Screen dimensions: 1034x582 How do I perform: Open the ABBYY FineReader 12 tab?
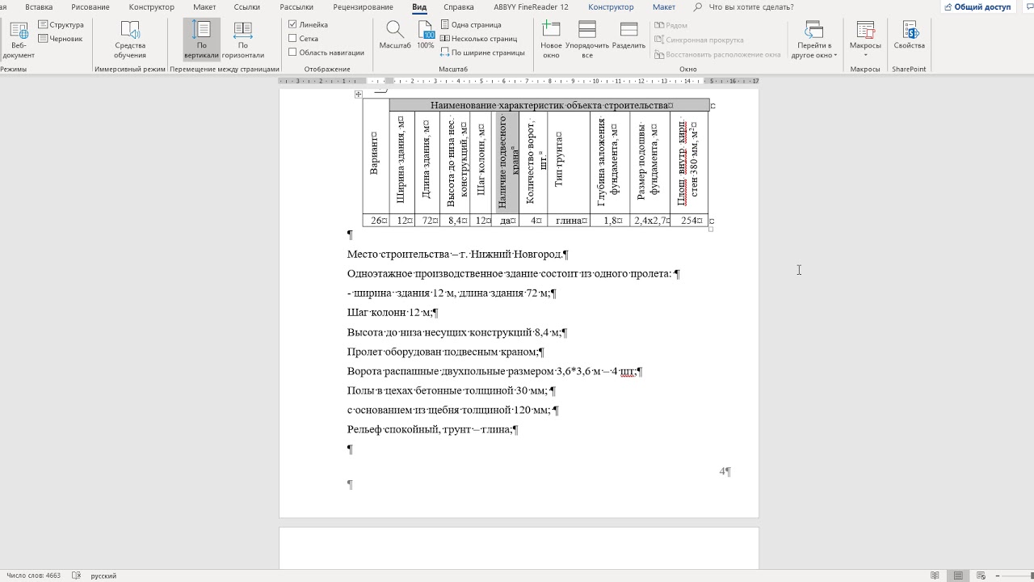tap(530, 7)
